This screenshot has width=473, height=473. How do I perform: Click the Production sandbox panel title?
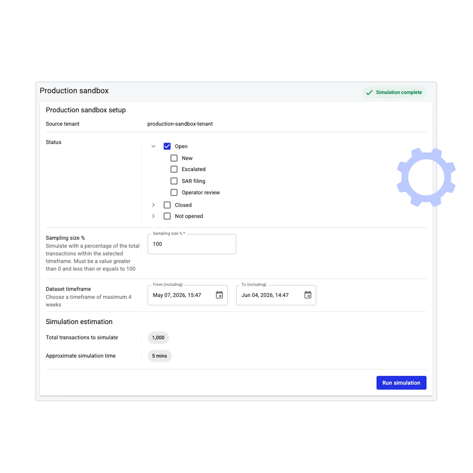pos(74,91)
